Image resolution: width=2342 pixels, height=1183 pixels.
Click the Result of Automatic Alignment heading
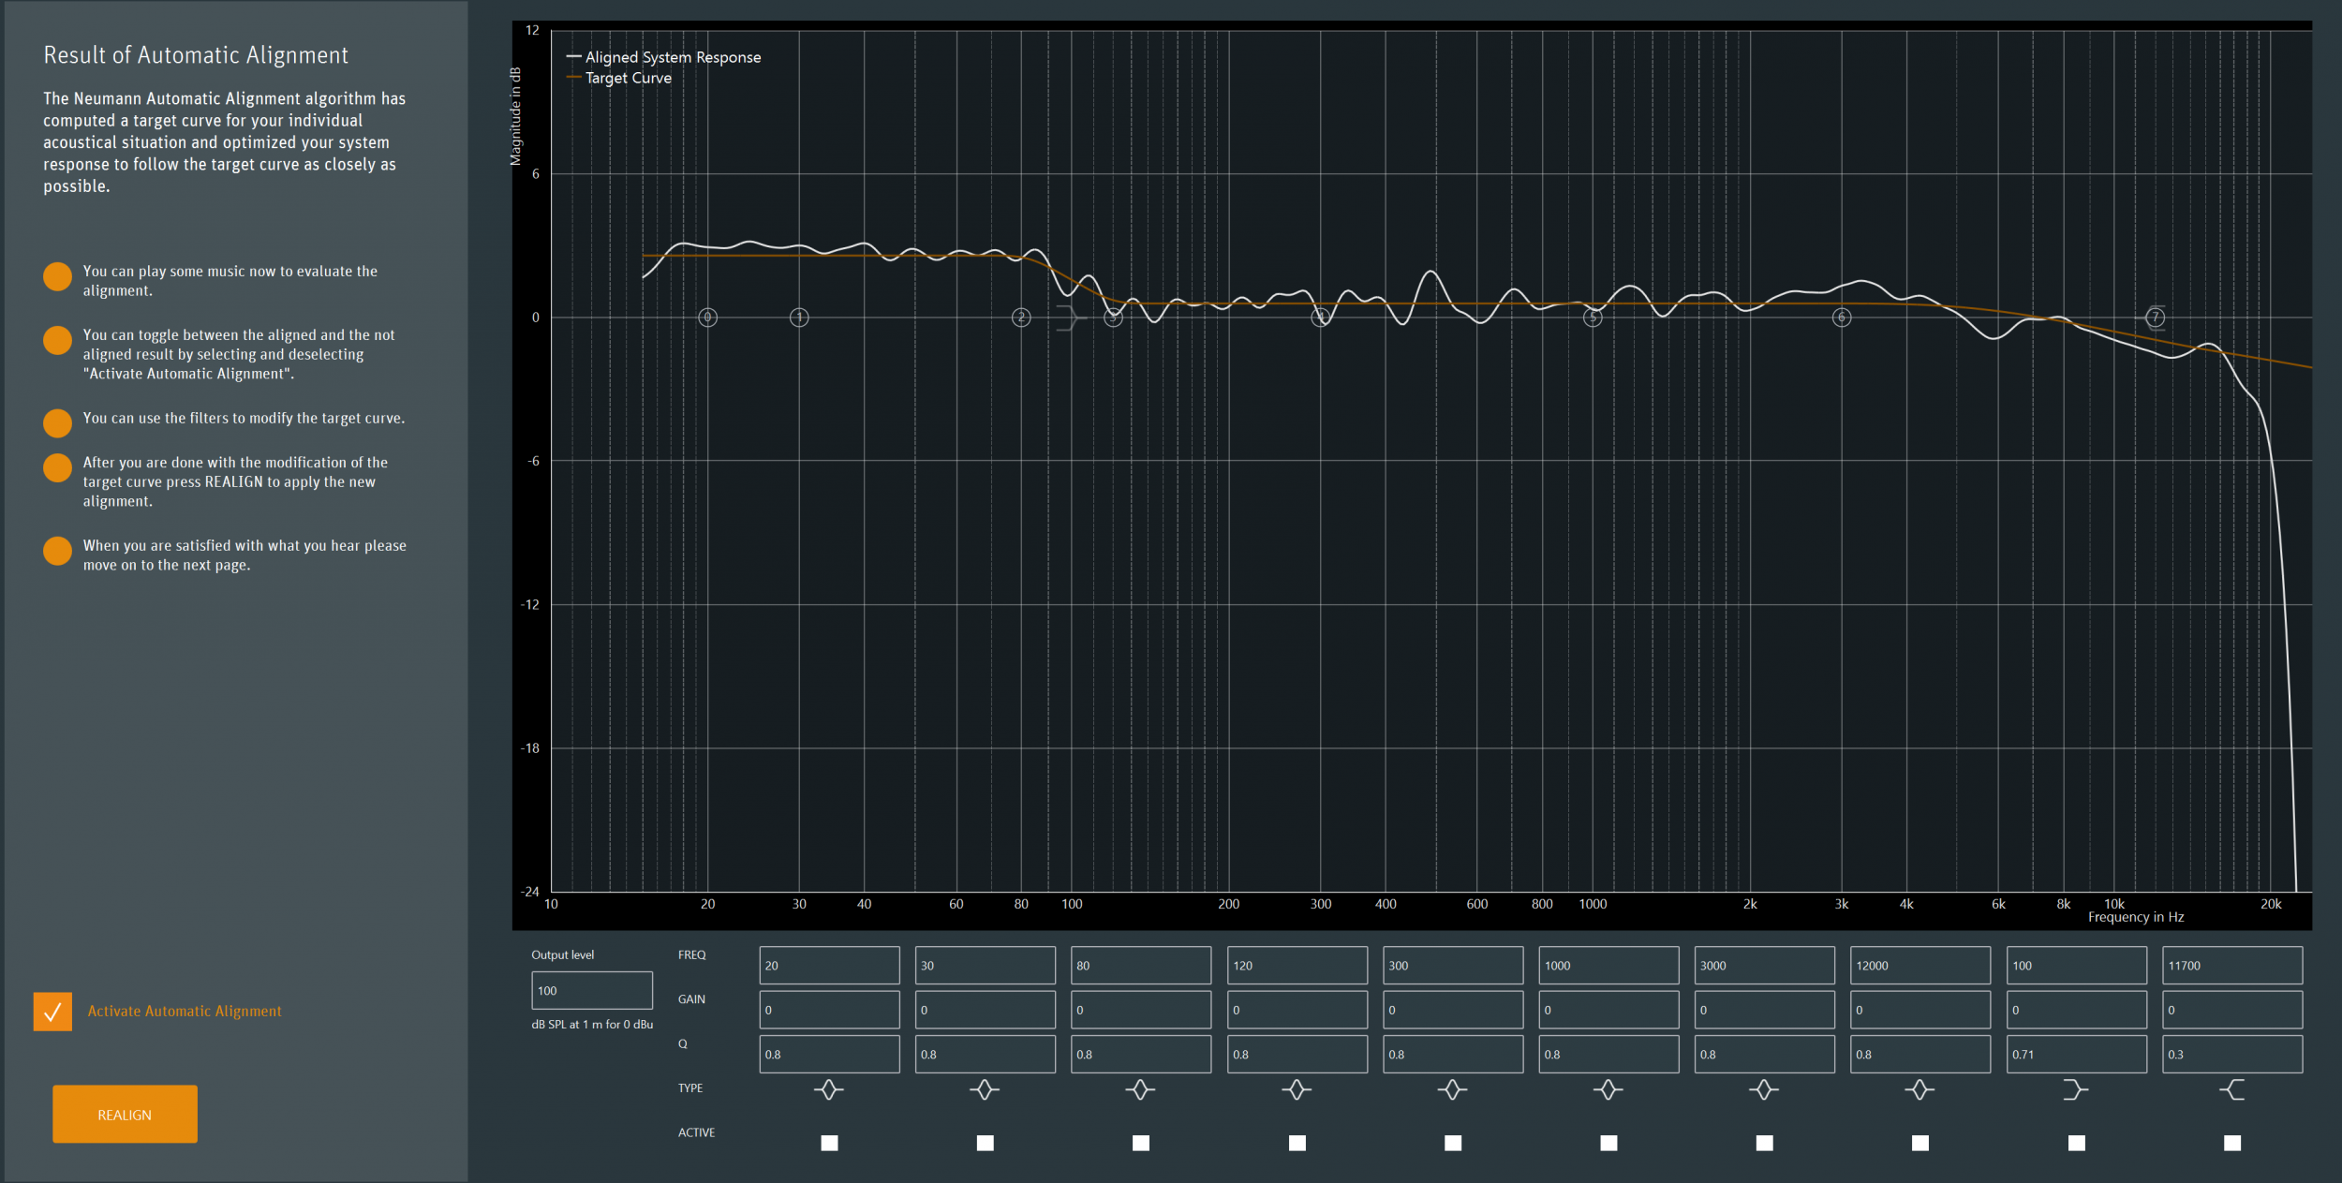196,55
